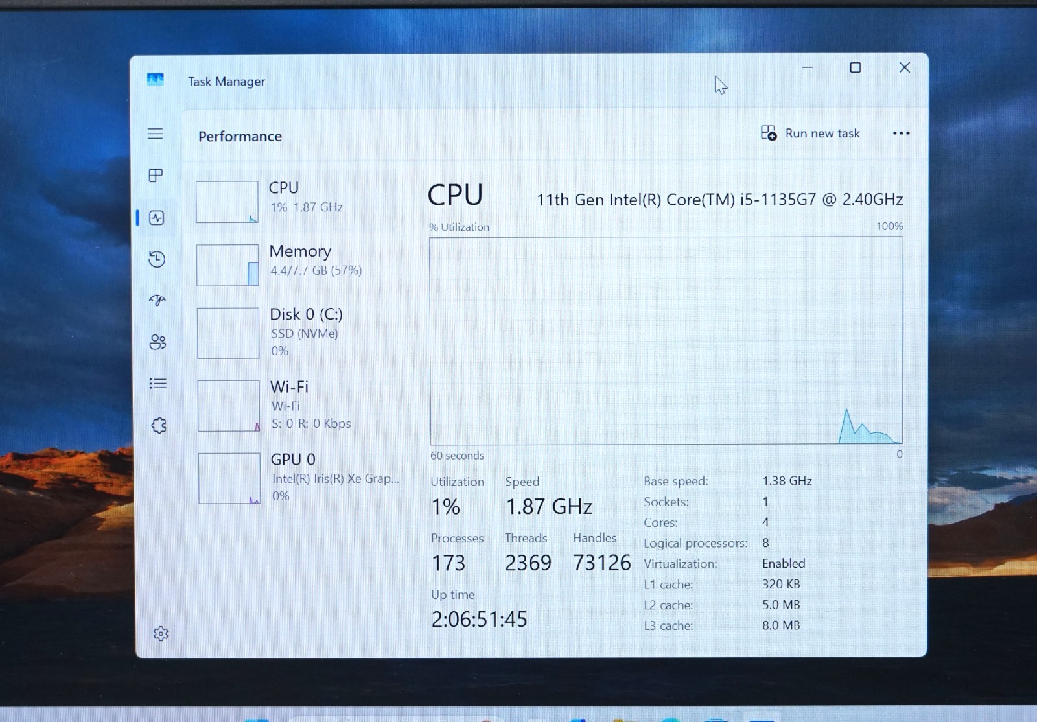The image size is (1037, 722).
Task: Select the Wi-Fi performance item
Action: 298,406
